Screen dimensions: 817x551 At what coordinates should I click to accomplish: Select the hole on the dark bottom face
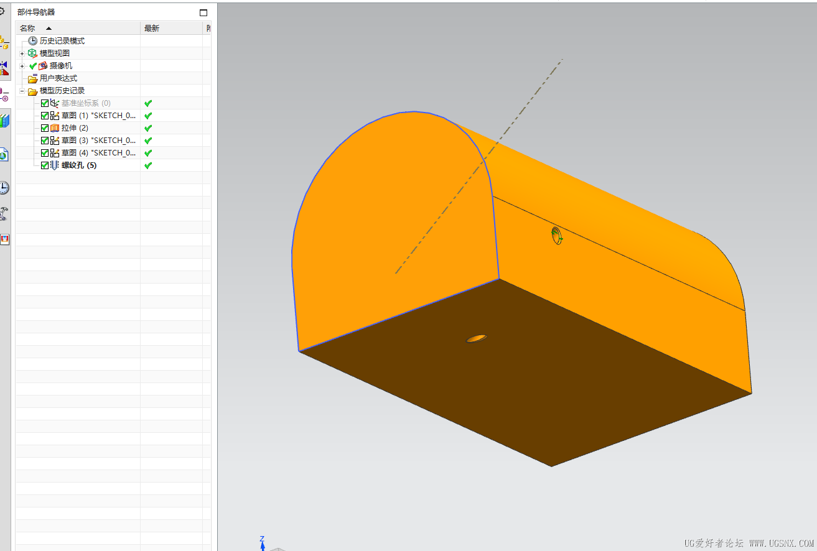coord(477,338)
